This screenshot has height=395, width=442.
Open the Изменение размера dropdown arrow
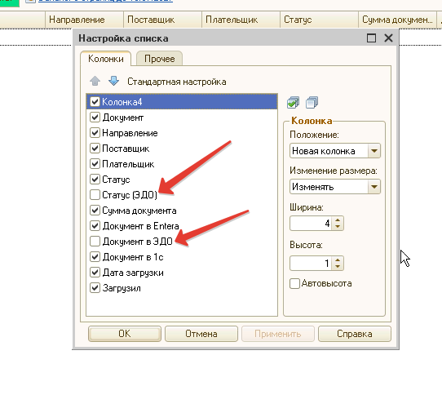pos(374,187)
